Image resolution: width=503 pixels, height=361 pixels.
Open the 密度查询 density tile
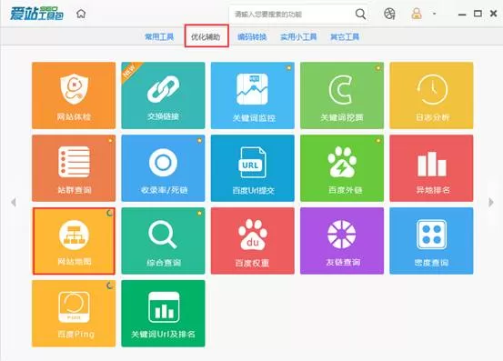(431, 241)
